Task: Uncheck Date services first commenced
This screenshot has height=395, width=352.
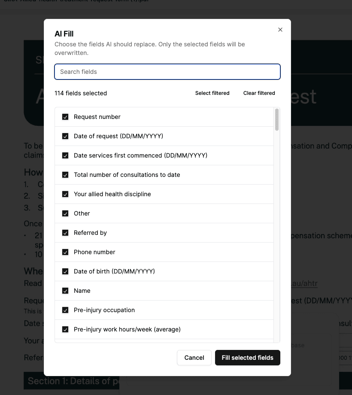Action: (x=65, y=155)
